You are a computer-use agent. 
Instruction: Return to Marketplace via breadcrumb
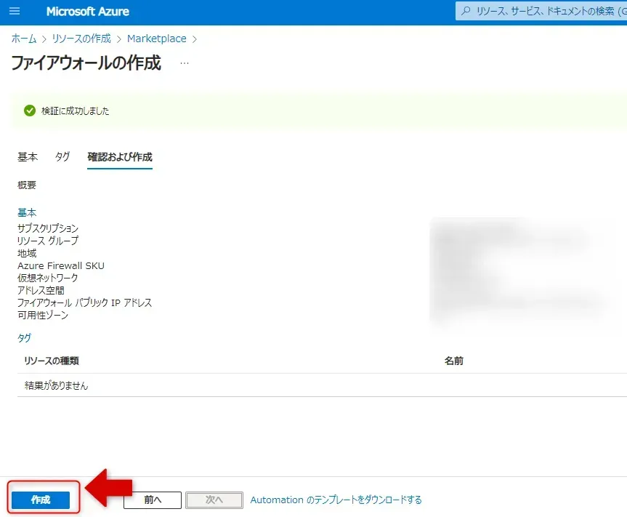pos(156,39)
